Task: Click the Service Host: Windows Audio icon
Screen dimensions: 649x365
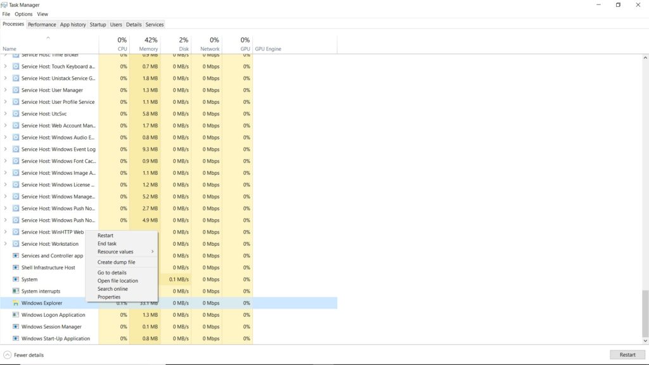Action: click(16, 138)
